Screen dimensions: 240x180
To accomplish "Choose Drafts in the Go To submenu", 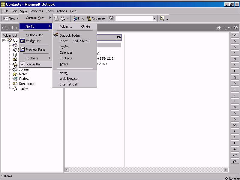I will [75, 47].
